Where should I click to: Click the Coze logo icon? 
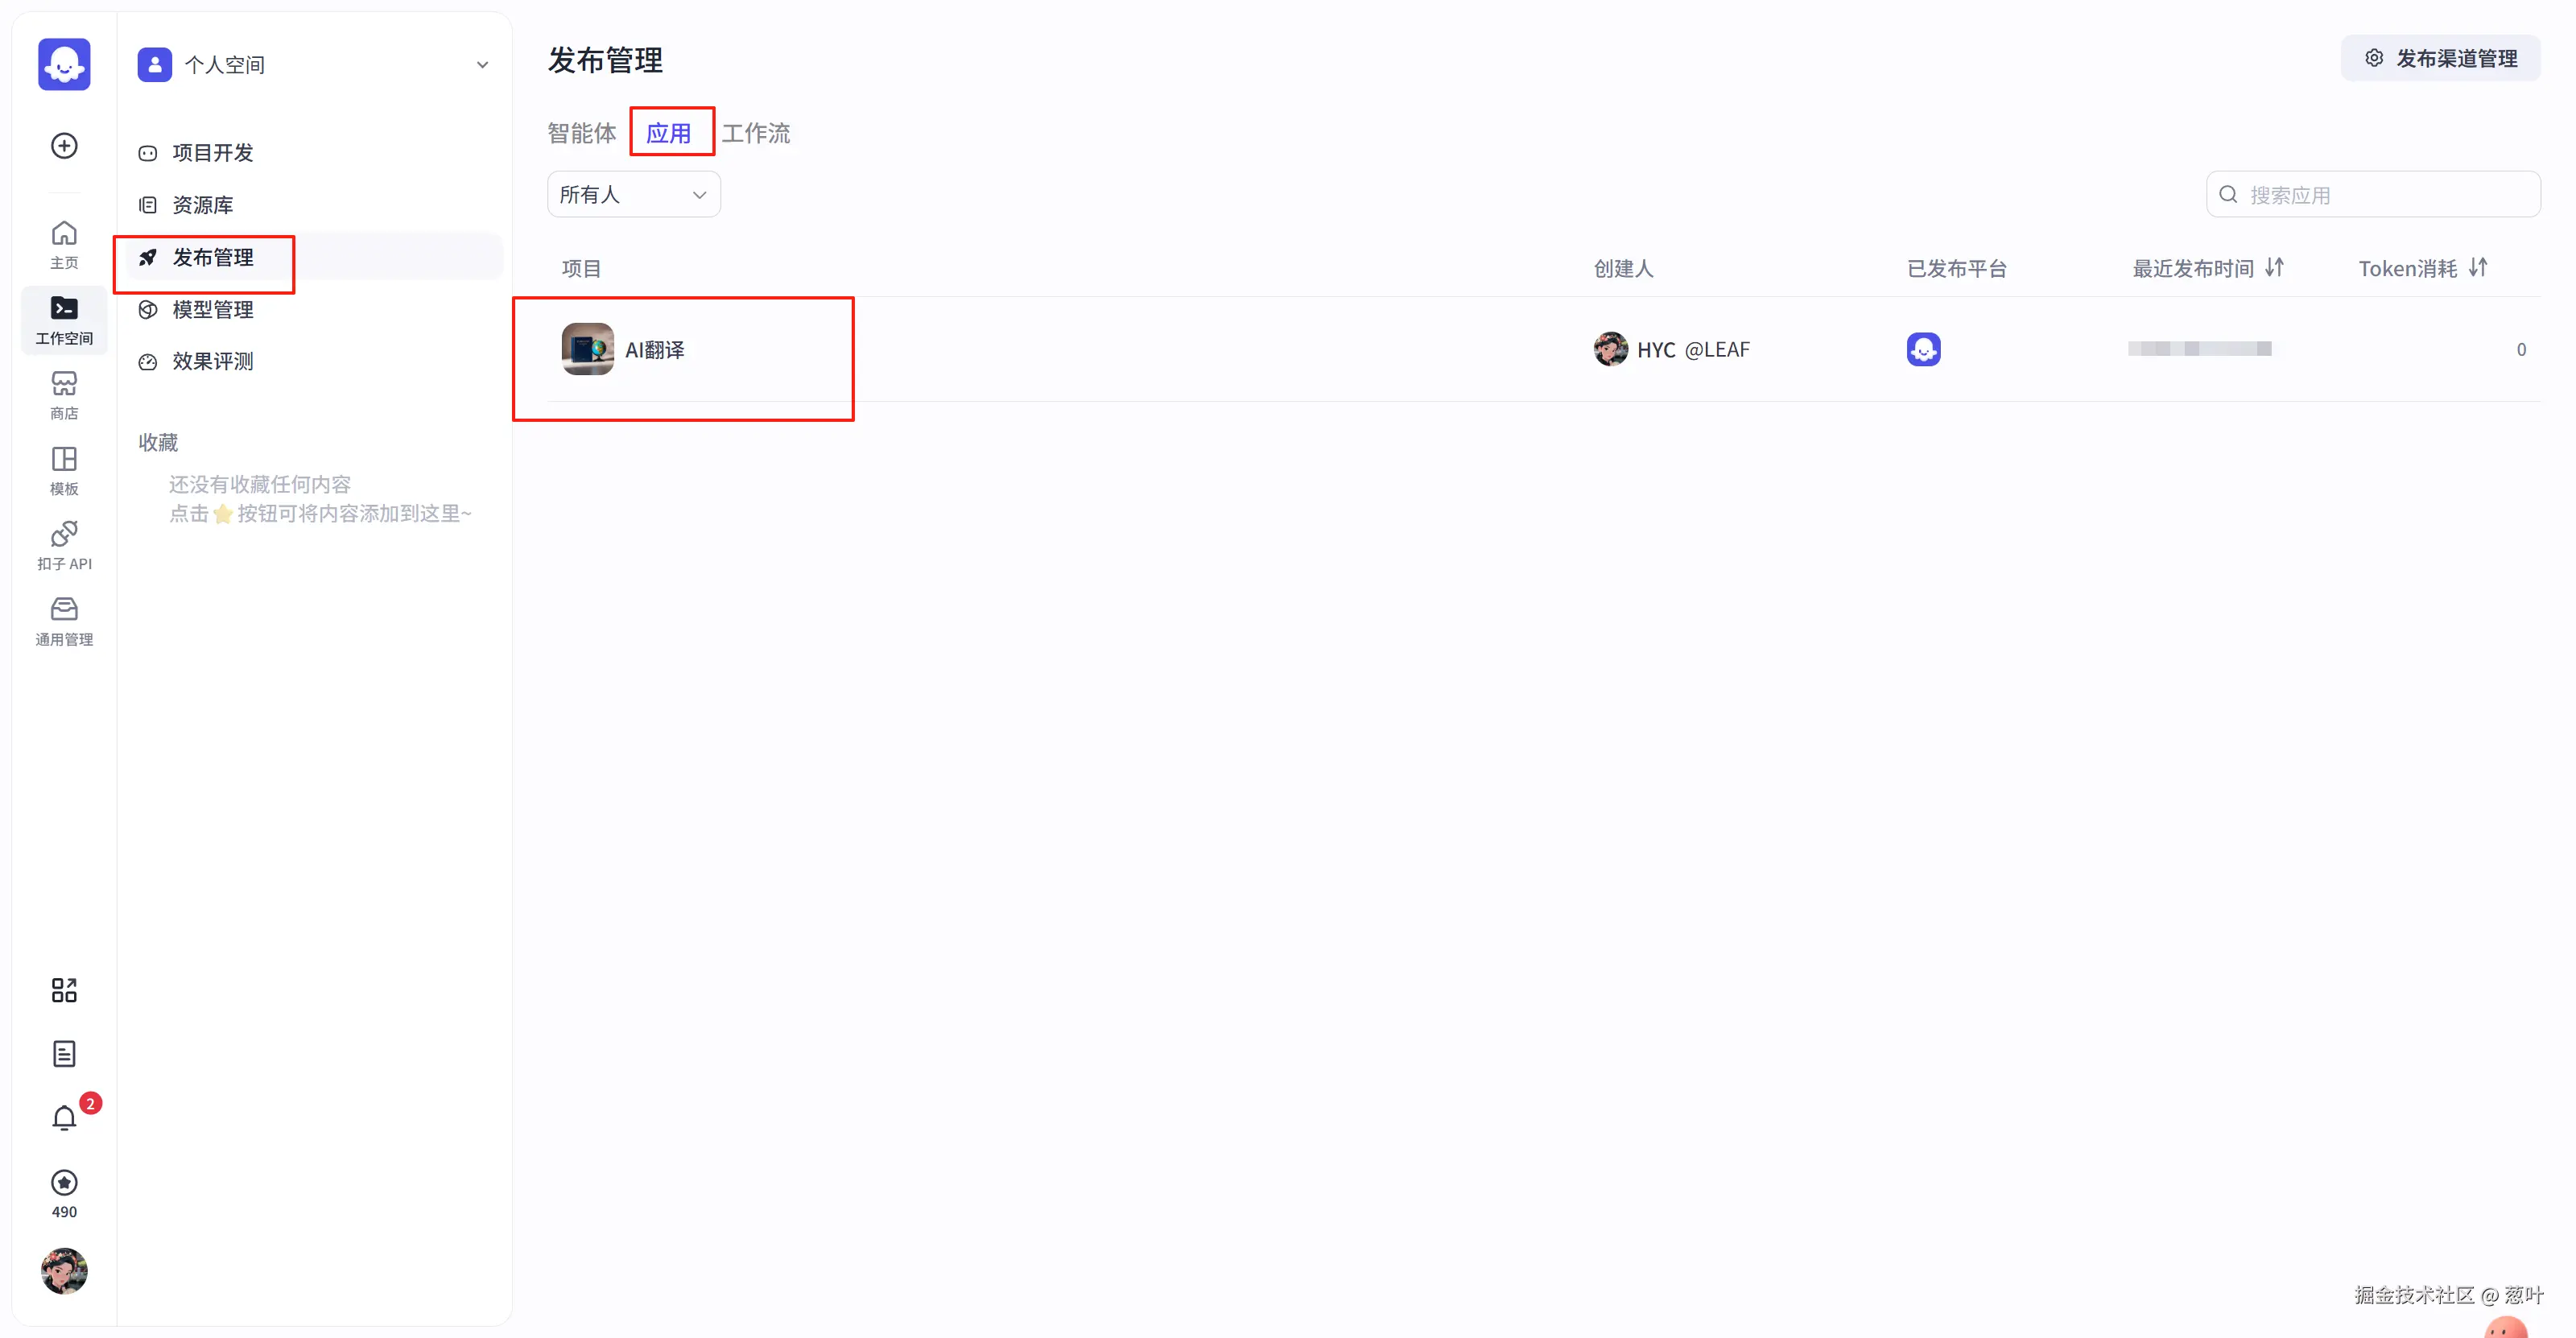(x=64, y=65)
